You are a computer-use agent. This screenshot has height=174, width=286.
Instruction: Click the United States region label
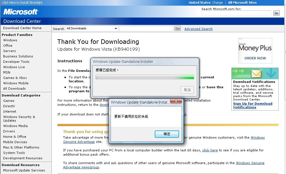coord(199,3)
